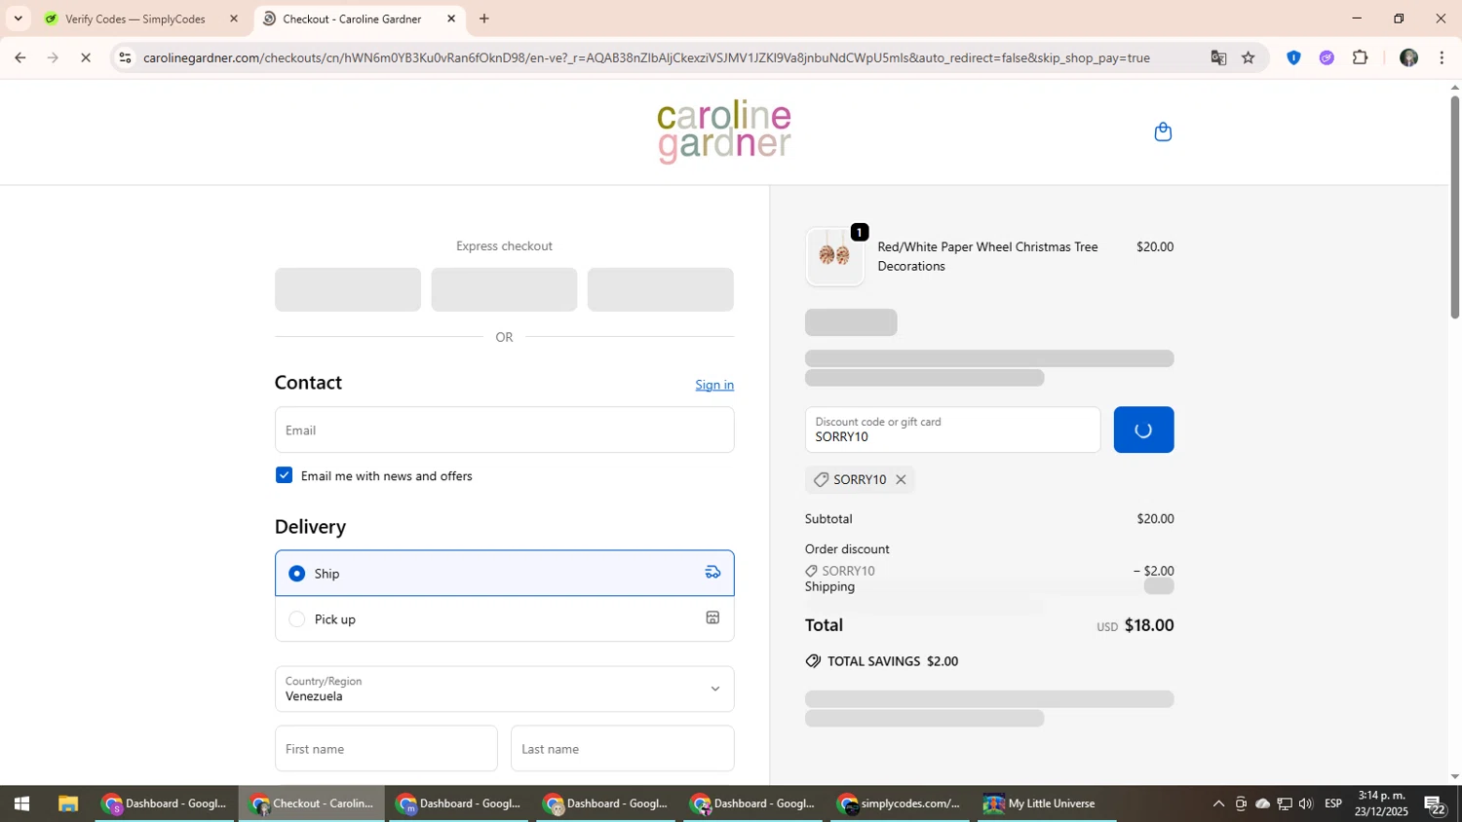Click the ESP language indicator
The image size is (1462, 822).
pos(1333,803)
